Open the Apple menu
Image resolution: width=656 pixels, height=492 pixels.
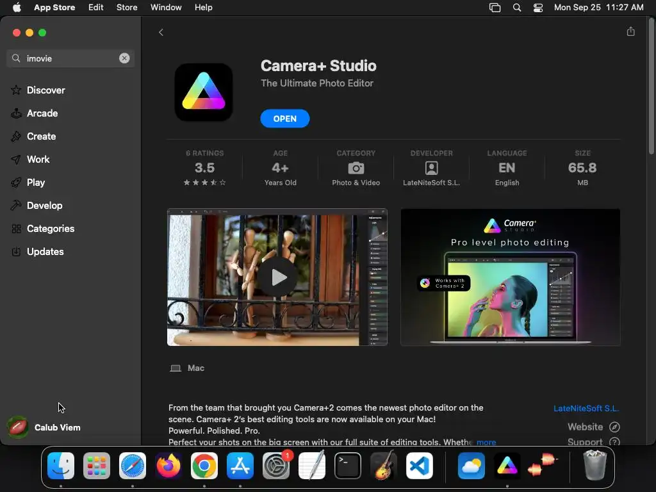[17, 7]
